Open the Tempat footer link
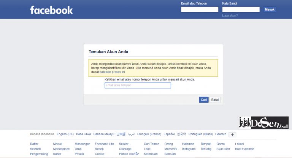 tap(206, 144)
